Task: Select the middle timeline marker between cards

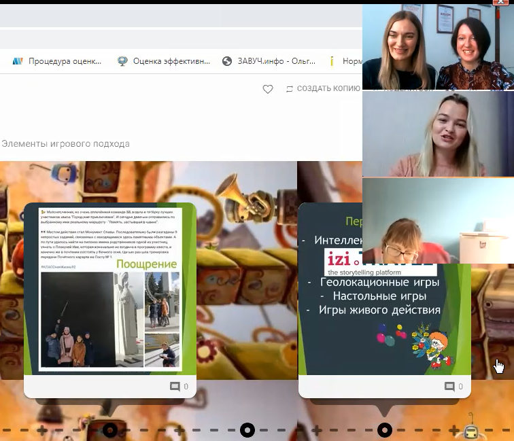Action: pos(247,430)
